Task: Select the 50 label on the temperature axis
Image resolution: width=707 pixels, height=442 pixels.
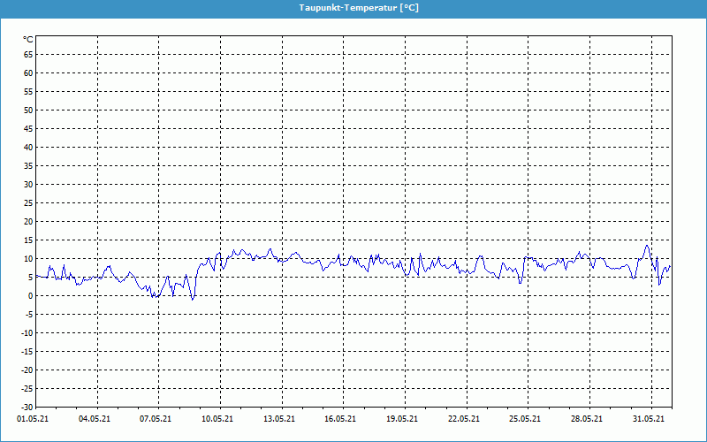Action: point(28,110)
